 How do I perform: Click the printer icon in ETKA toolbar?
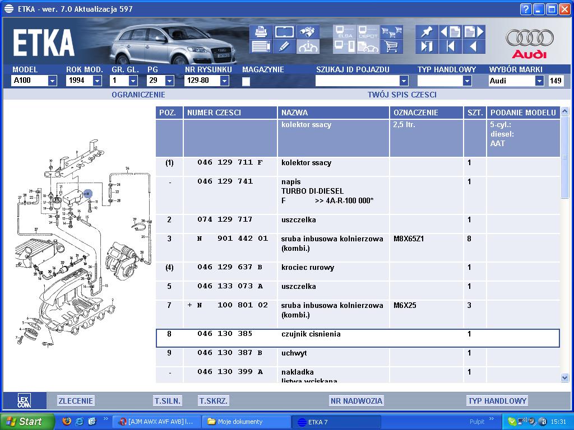click(261, 32)
